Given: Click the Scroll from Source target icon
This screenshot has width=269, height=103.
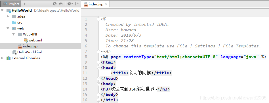Looking at the screenshot, I should click(x=55, y=4).
